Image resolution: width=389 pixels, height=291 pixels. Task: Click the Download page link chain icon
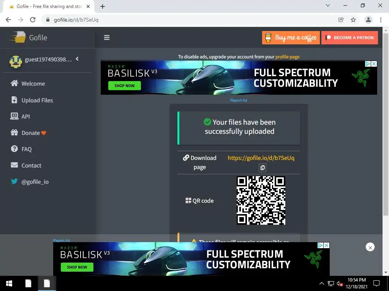coord(186,158)
